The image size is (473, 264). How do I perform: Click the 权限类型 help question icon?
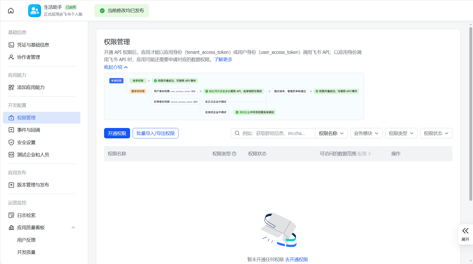point(234,154)
